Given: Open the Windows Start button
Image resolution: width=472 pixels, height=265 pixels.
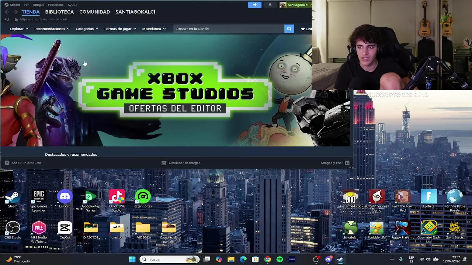Looking at the screenshot, I should pyautogui.click(x=132, y=259).
